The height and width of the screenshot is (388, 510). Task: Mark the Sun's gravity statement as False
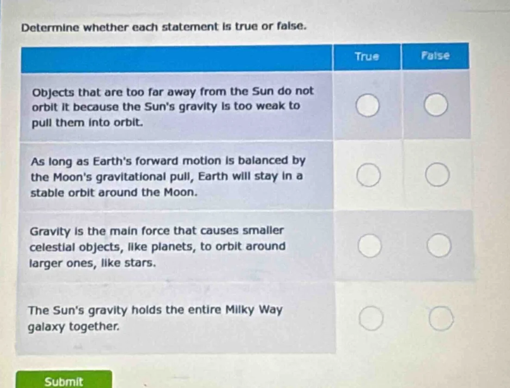point(436,106)
